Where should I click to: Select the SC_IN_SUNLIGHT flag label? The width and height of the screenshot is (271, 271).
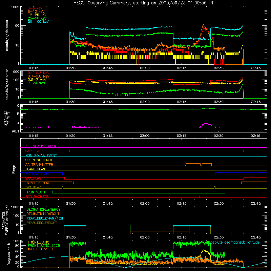coord(39,160)
